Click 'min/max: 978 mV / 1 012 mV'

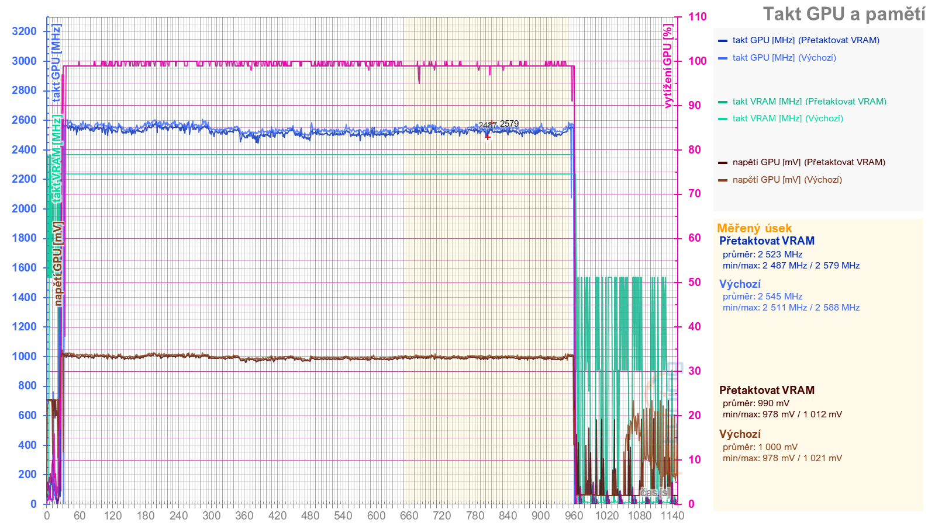click(782, 414)
